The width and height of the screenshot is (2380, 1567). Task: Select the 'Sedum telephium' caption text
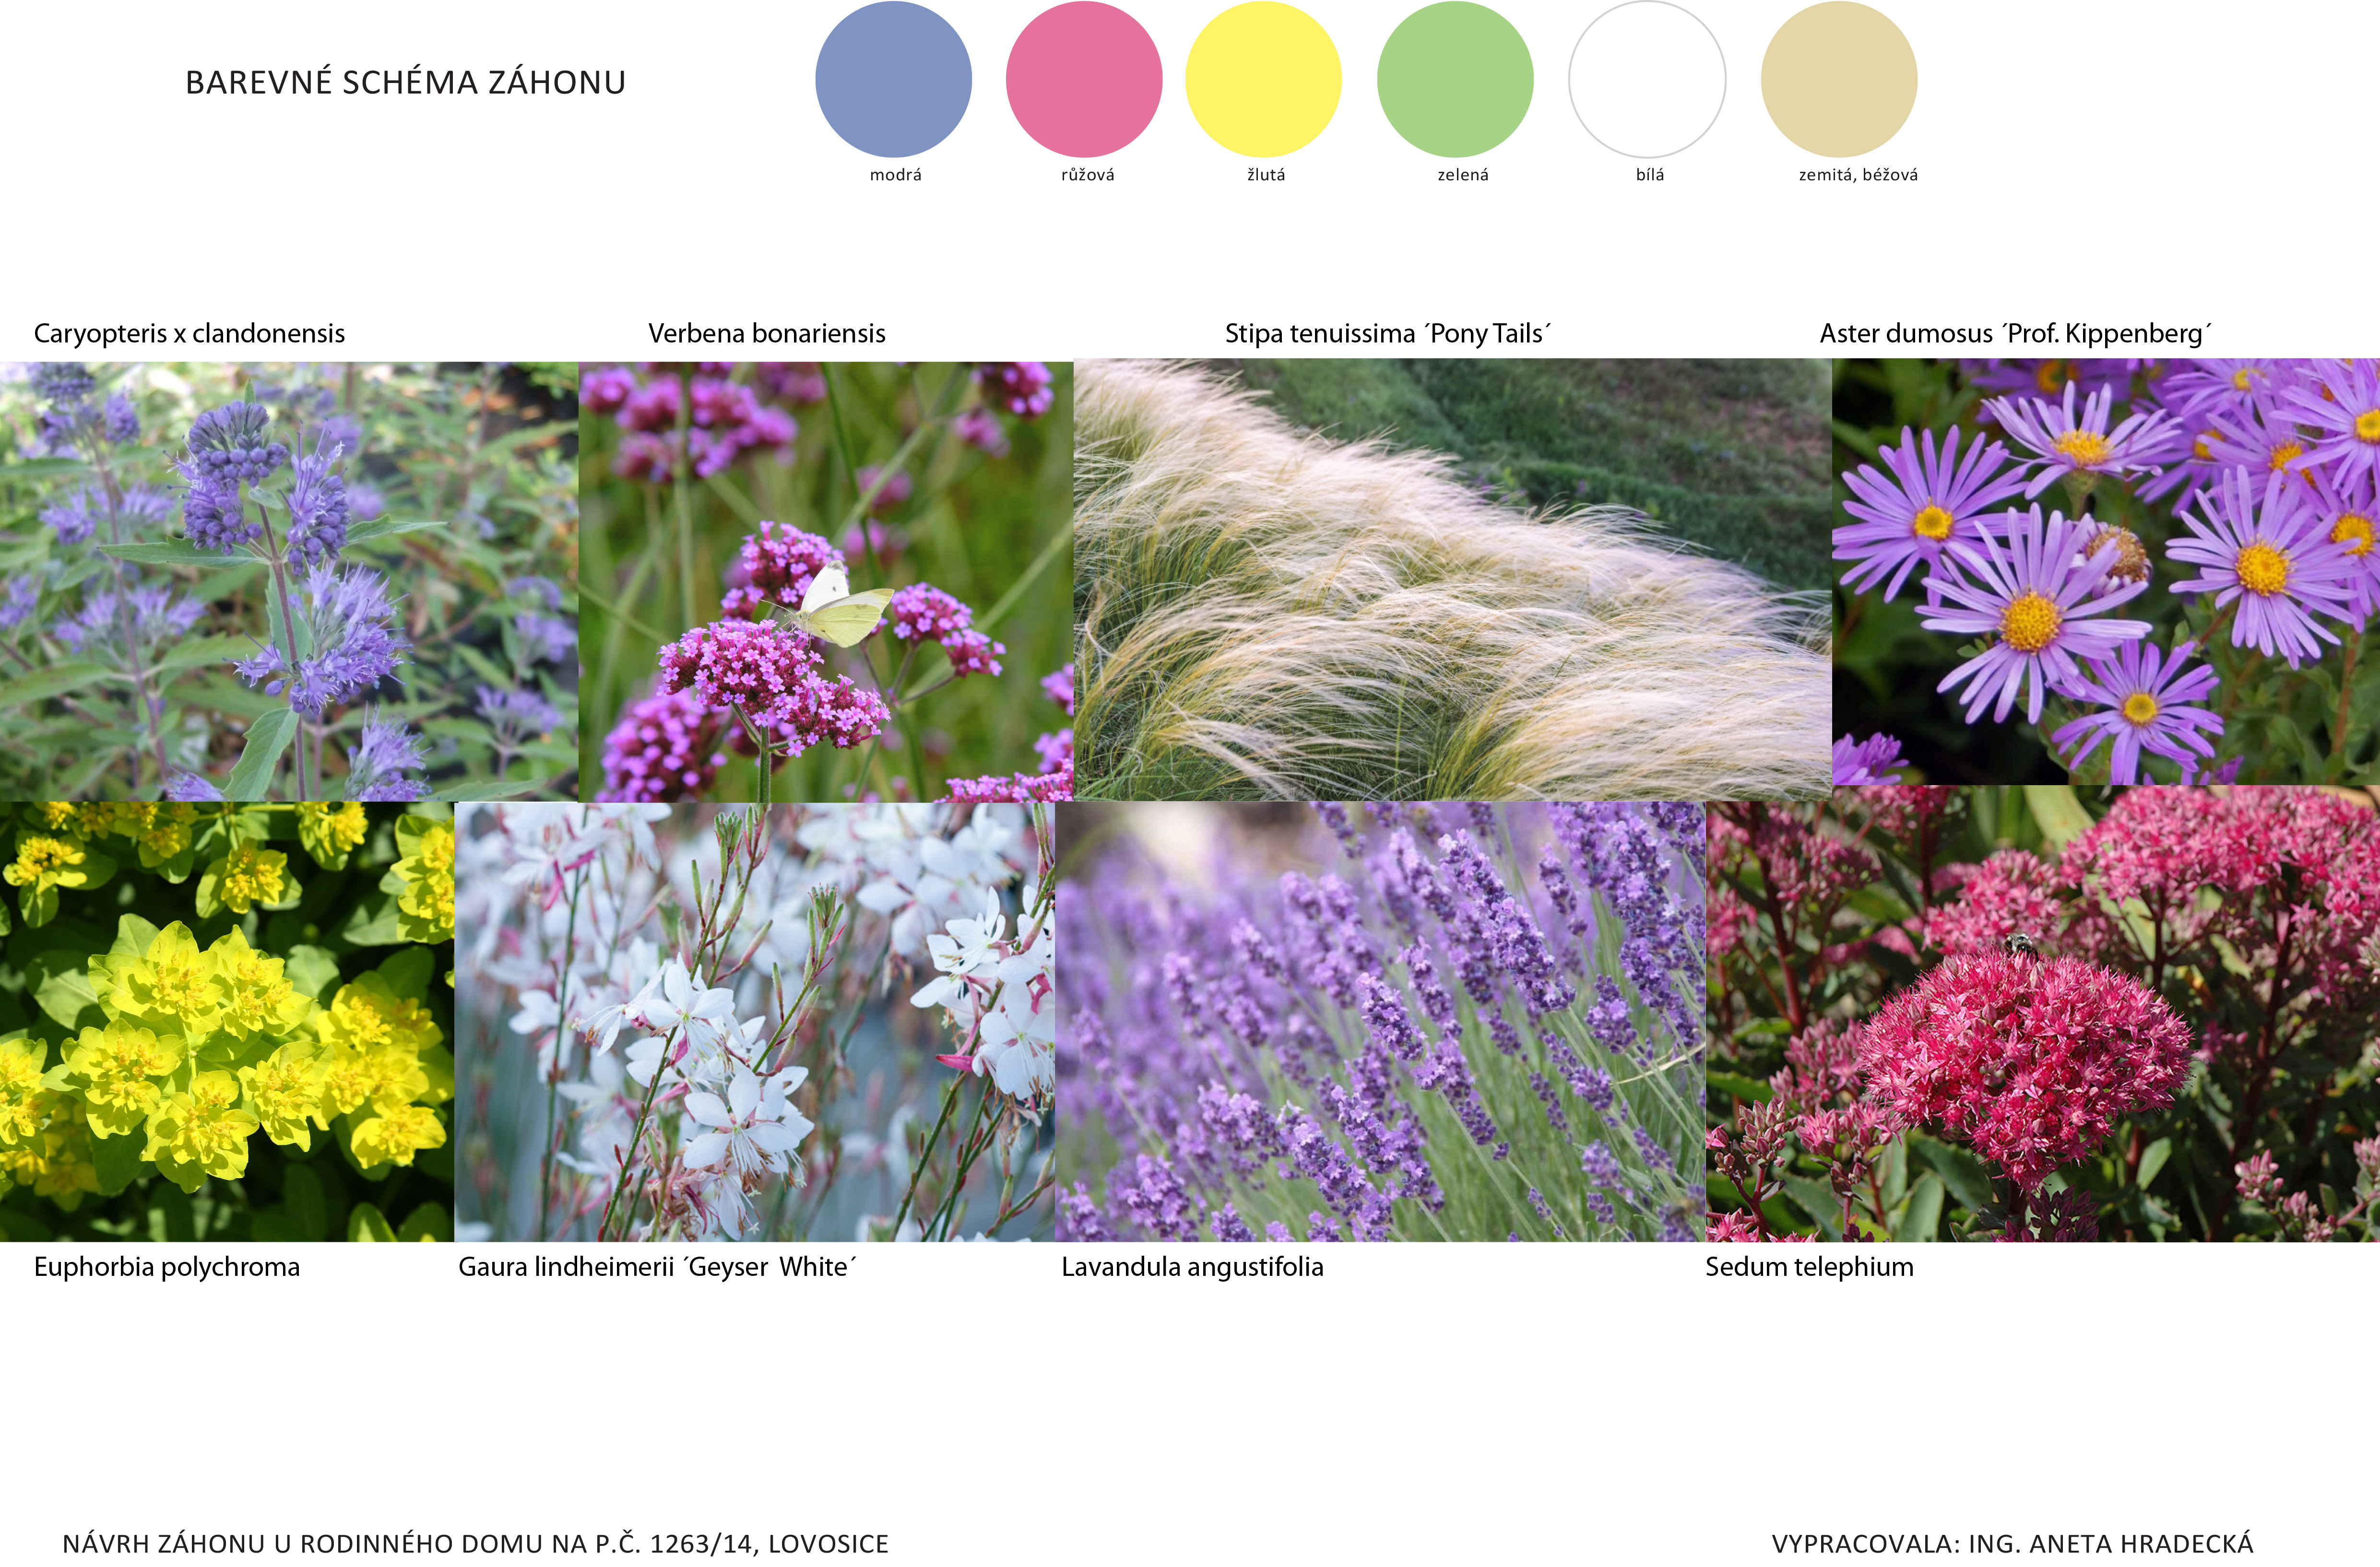pyautogui.click(x=1809, y=1267)
